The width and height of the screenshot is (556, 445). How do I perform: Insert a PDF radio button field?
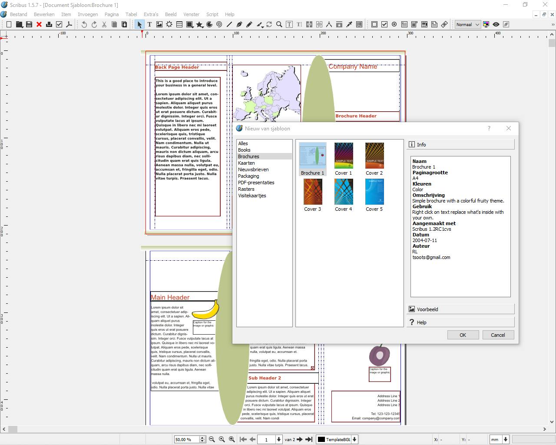click(394, 25)
